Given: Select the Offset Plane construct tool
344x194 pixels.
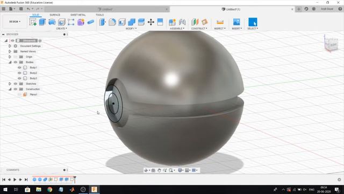Looking at the screenshot, I should 195,22.
